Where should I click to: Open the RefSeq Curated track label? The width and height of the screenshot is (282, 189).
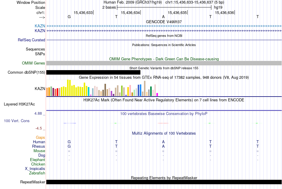(x=31, y=40)
